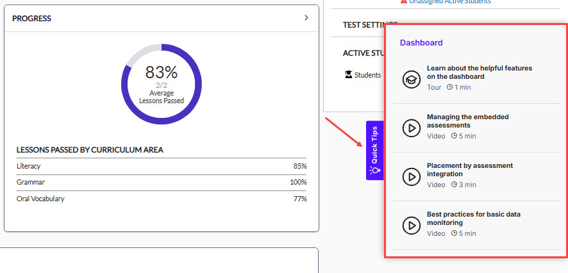Select the Grammar curriculum area row

(162, 182)
